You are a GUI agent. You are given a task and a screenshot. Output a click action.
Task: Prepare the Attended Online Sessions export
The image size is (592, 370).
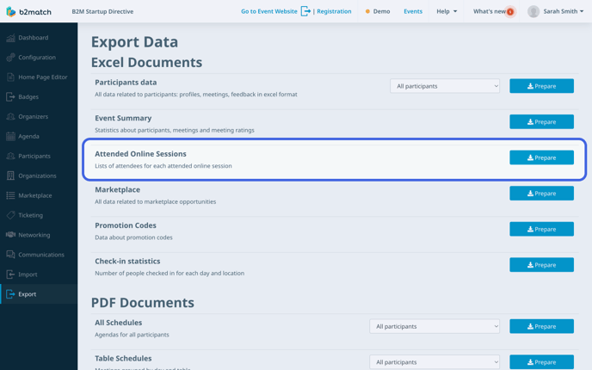click(x=541, y=157)
